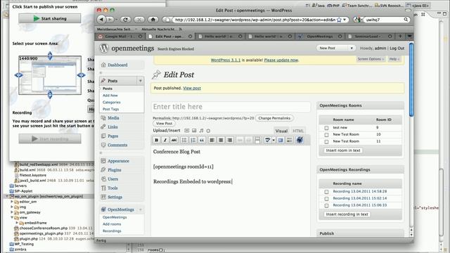Image resolution: width=450 pixels, height=253 pixels.
Task: Switch to OpenMeetings browser tab
Action: pyautogui.click(x=319, y=37)
